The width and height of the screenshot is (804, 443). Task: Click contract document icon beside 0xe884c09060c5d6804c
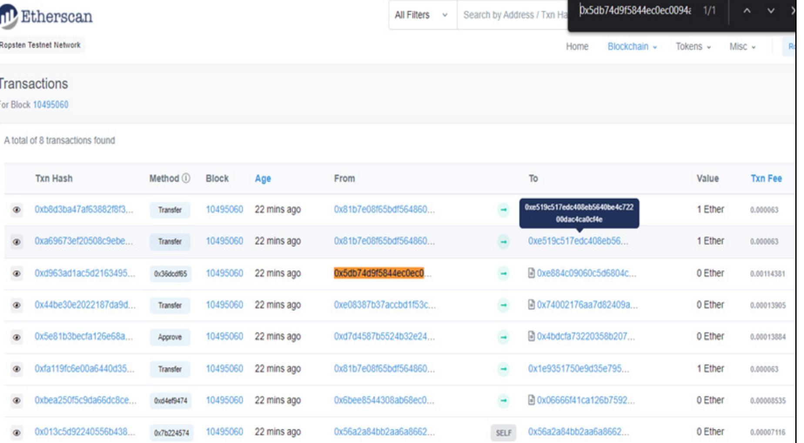coord(531,273)
